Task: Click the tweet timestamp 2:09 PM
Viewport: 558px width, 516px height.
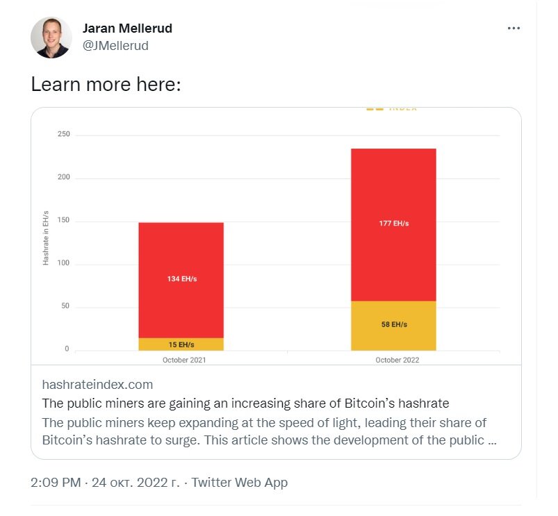Action: pos(56,483)
